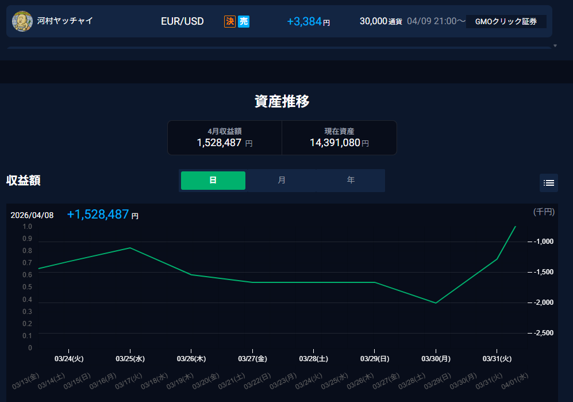Click the small down arrow on the trade list scrollbar
The height and width of the screenshot is (402, 573).
tap(555, 45)
